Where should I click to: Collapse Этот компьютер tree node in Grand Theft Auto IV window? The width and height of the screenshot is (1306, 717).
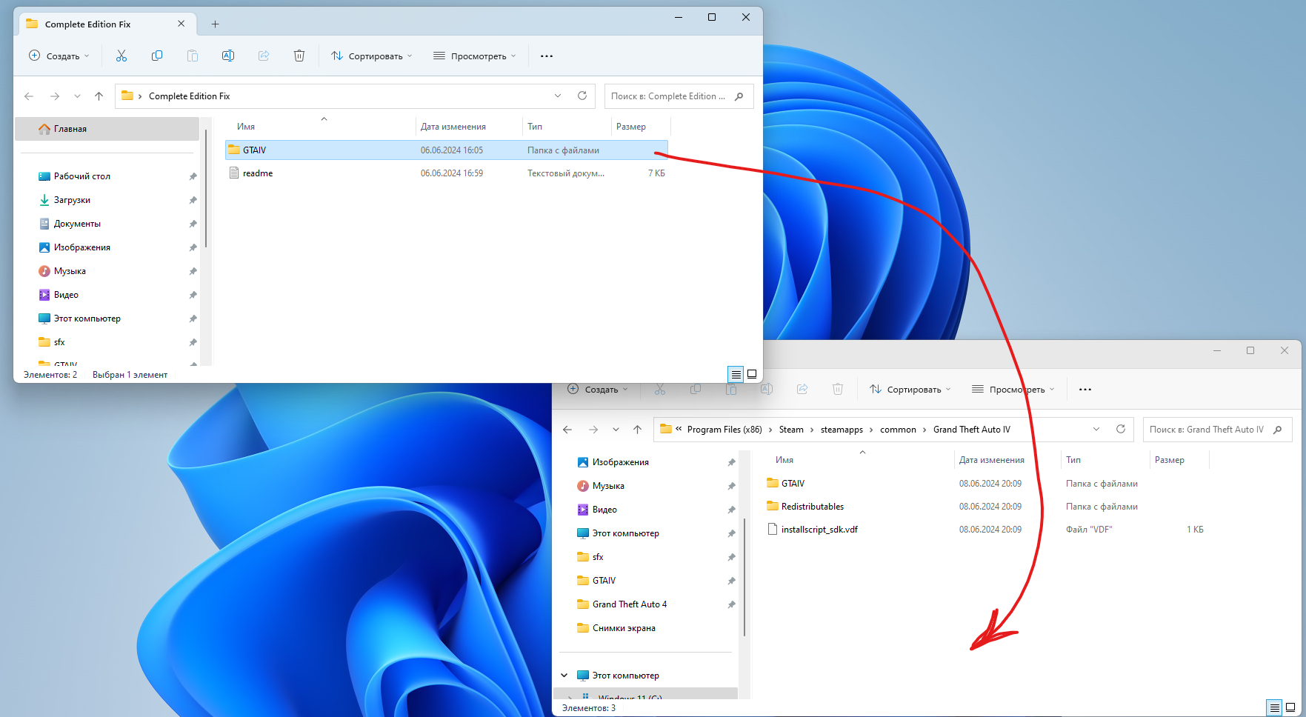564,676
